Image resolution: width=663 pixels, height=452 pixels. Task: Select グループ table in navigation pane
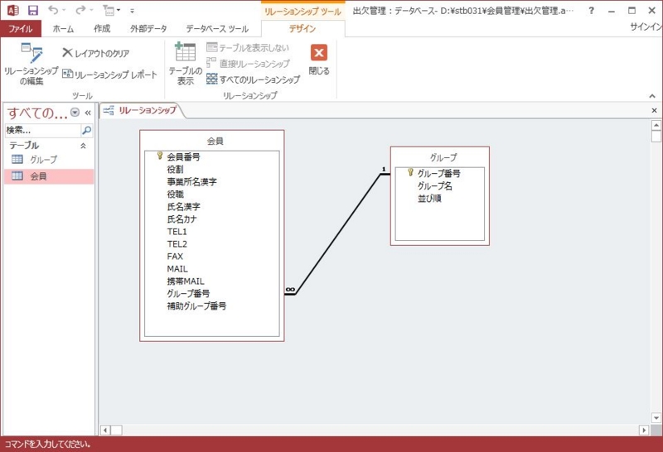(x=49, y=160)
